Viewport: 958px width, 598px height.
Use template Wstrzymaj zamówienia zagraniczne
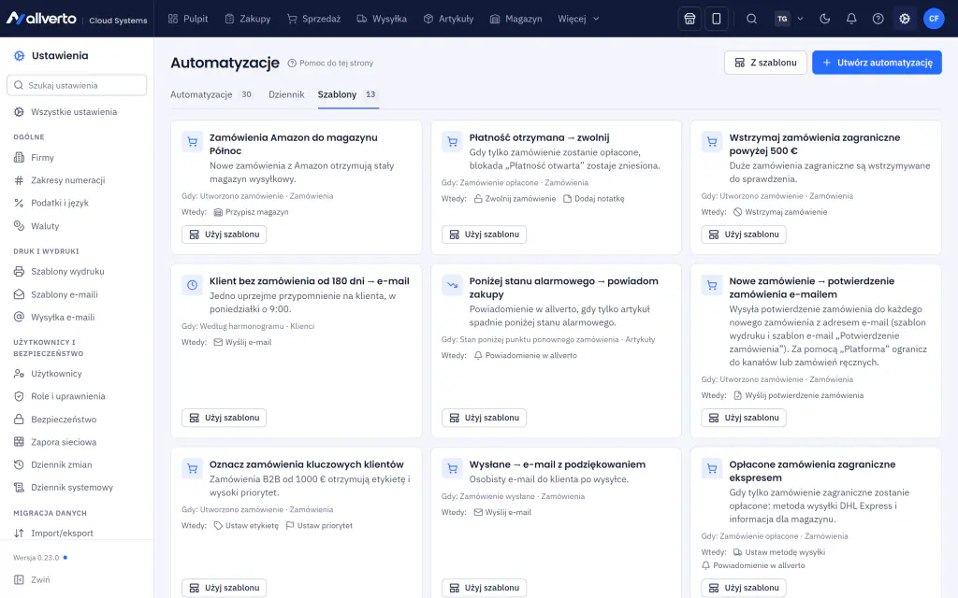coord(744,235)
